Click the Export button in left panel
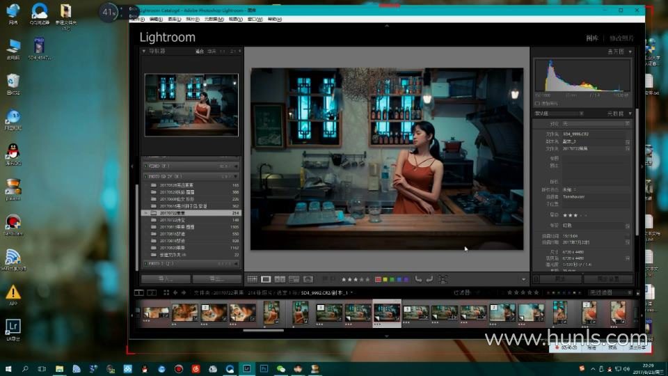Image resolution: width=668 pixels, height=376 pixels. 217,279
